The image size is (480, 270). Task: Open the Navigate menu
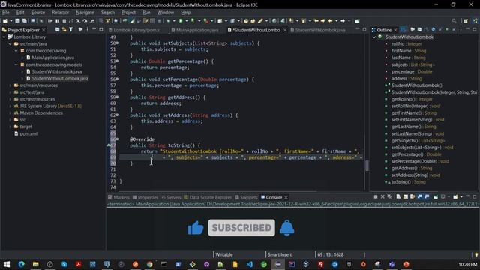(85, 13)
